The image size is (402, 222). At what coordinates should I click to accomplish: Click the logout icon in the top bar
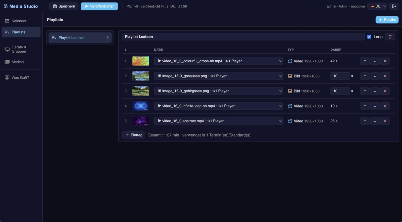pos(394,6)
